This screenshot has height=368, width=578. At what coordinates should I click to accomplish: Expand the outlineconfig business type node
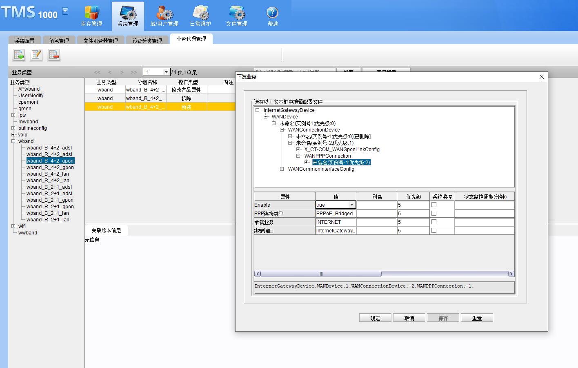click(x=13, y=128)
